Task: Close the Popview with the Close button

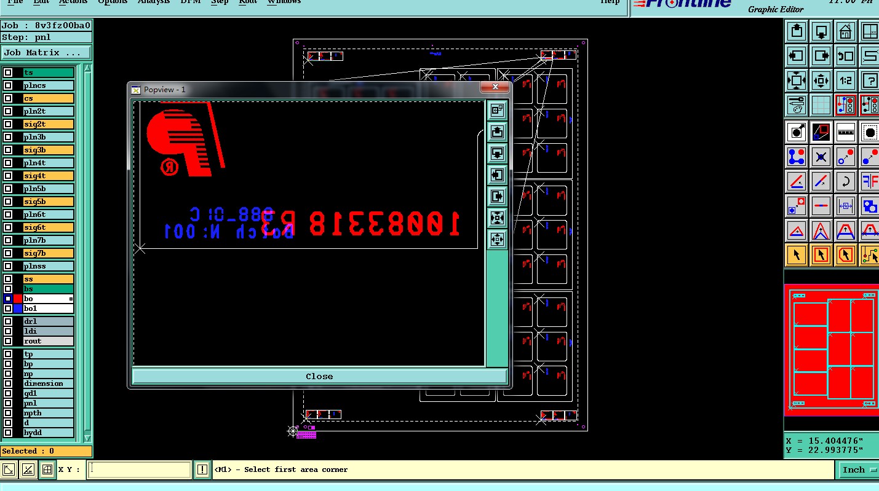Action: 319,376
